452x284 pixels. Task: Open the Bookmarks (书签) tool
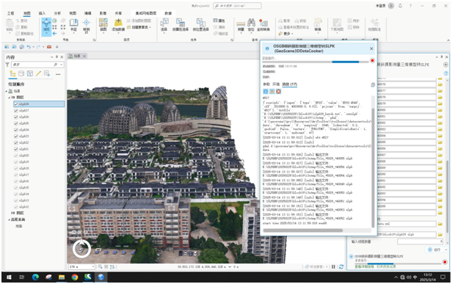pos(74,25)
